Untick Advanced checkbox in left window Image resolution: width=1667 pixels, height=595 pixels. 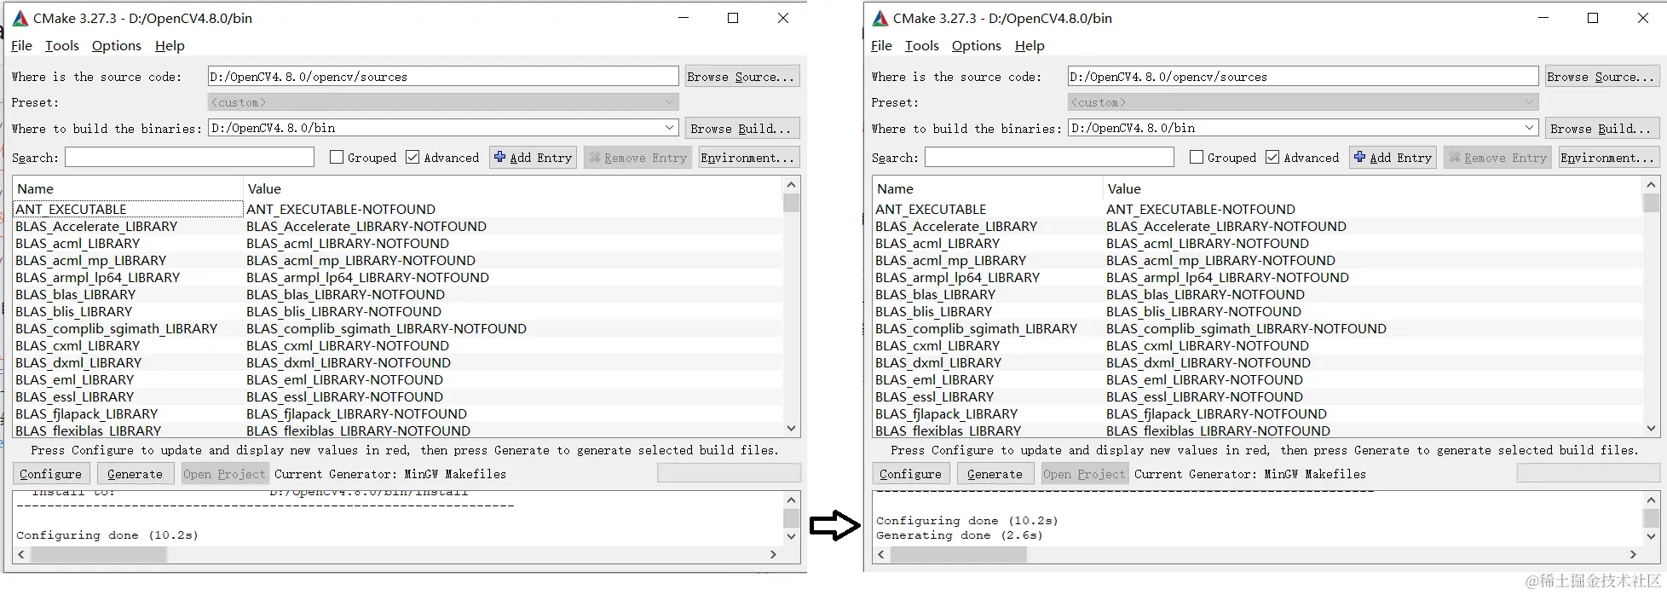[412, 157]
